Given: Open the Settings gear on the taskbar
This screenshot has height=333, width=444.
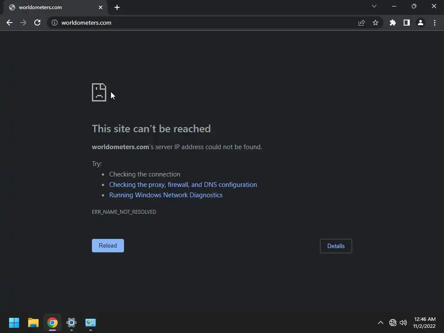Looking at the screenshot, I should [72, 323].
